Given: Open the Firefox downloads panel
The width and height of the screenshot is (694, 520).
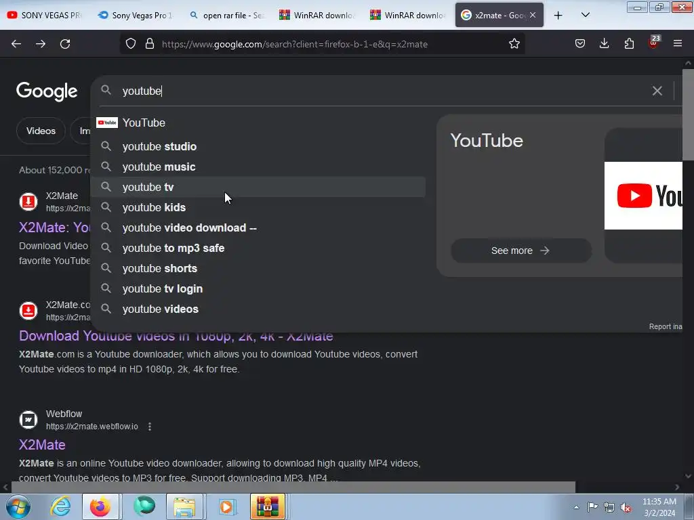Looking at the screenshot, I should pyautogui.click(x=604, y=43).
